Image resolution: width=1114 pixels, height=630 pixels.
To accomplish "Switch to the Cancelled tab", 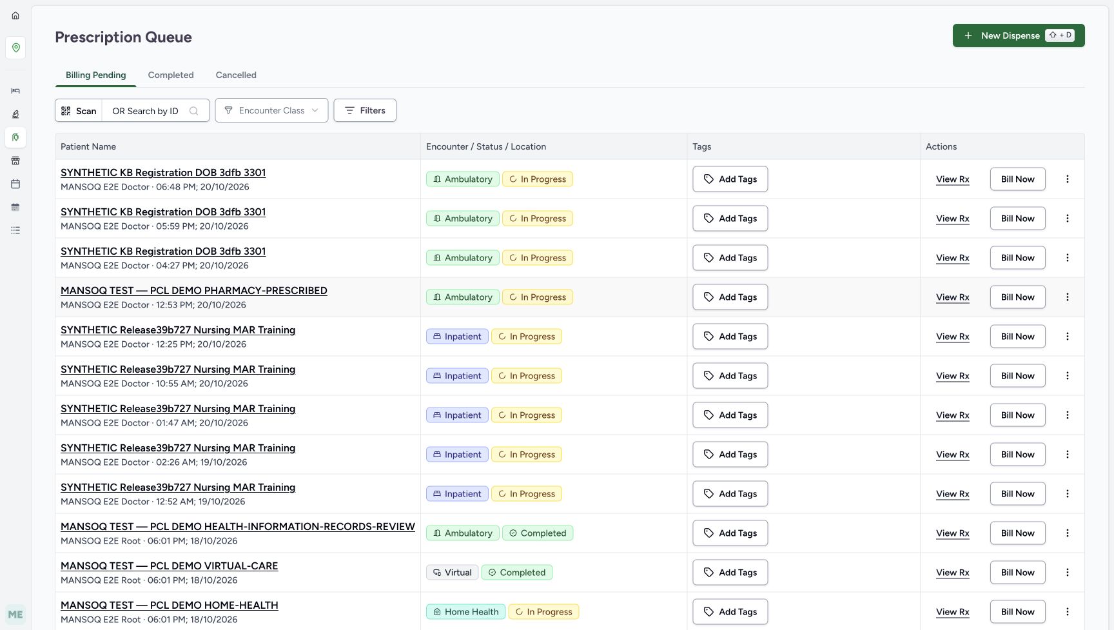I will click(x=236, y=75).
